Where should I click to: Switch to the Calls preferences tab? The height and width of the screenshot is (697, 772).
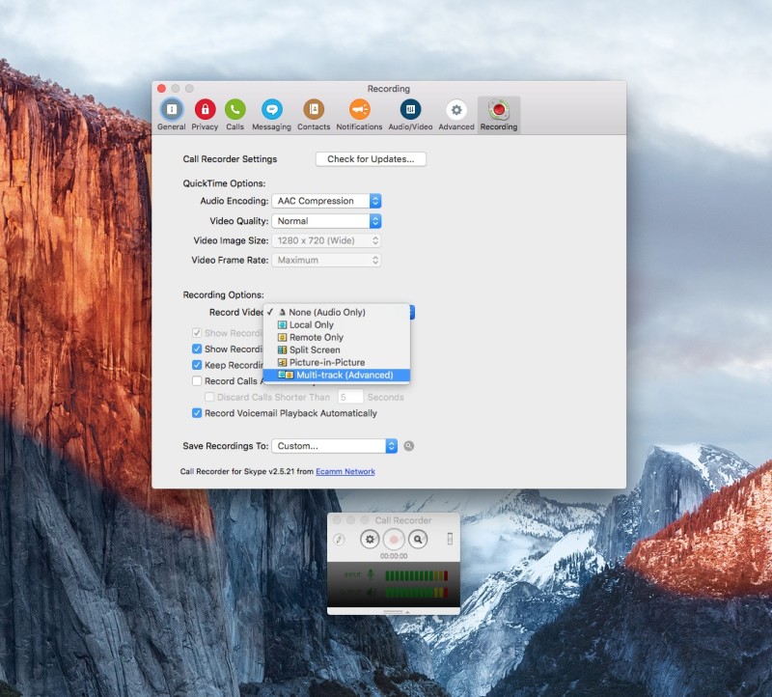click(234, 114)
